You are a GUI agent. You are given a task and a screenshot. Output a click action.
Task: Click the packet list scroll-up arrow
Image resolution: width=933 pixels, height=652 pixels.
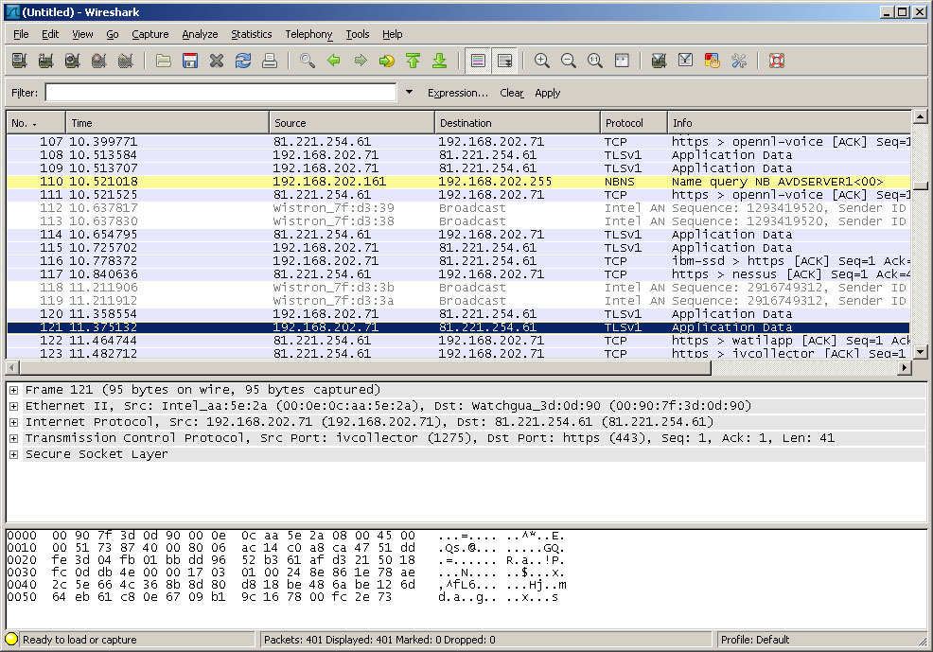point(920,116)
